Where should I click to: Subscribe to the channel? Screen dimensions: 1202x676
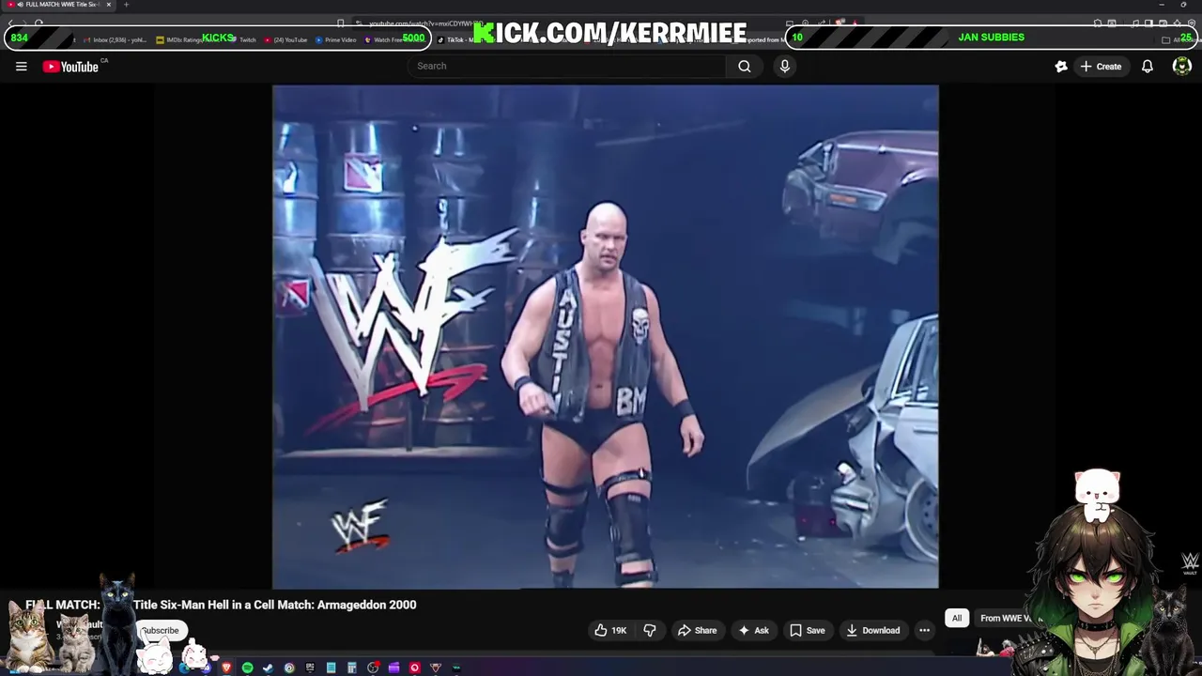pos(160,631)
